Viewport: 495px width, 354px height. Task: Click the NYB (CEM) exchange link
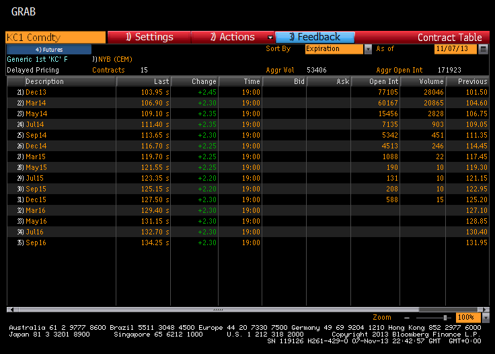coord(115,59)
